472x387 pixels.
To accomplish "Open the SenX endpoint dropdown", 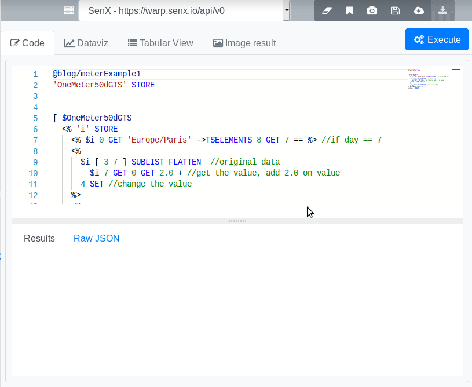I will 184,10.
